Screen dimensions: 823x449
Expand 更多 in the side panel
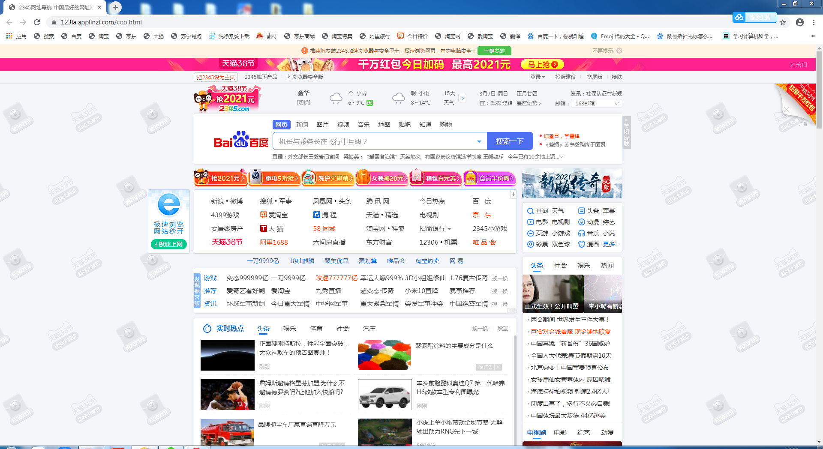click(610, 244)
